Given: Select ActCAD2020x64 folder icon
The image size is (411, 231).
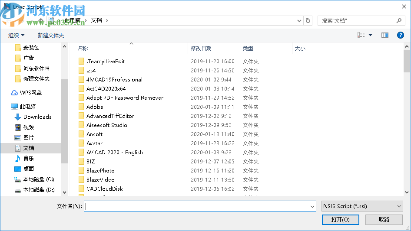Looking at the screenshot, I should (81, 89).
